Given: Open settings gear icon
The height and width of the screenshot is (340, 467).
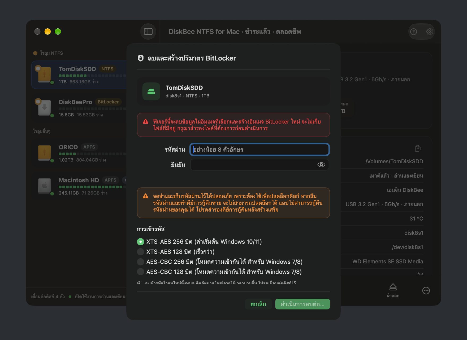Looking at the screenshot, I should [429, 32].
